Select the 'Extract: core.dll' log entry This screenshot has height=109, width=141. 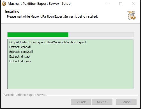tap(20, 47)
